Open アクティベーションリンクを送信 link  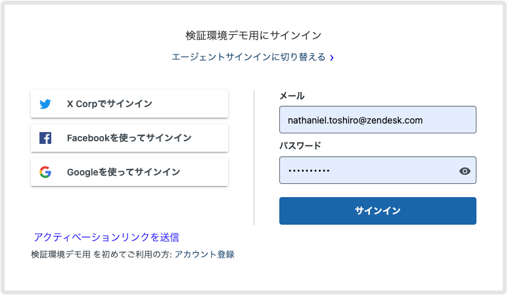[x=106, y=237]
